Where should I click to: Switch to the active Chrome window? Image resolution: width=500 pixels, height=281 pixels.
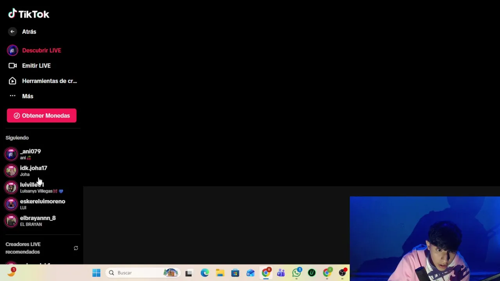(x=266, y=272)
